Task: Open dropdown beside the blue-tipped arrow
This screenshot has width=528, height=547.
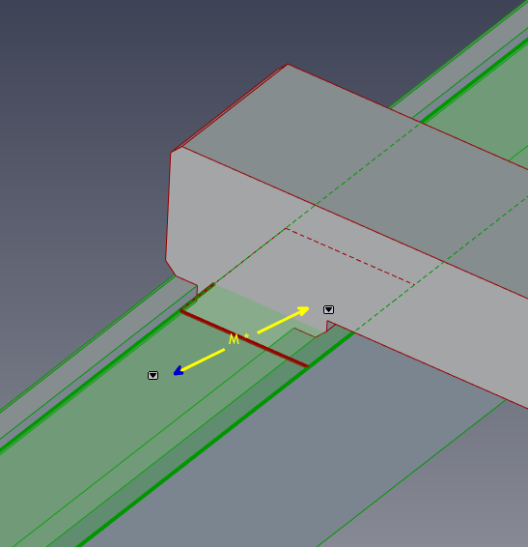Action: pyautogui.click(x=153, y=375)
